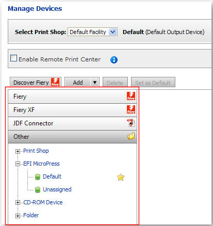The height and width of the screenshot is (226, 213).
Task: Click the green status icon beside Default
Action: click(38, 177)
